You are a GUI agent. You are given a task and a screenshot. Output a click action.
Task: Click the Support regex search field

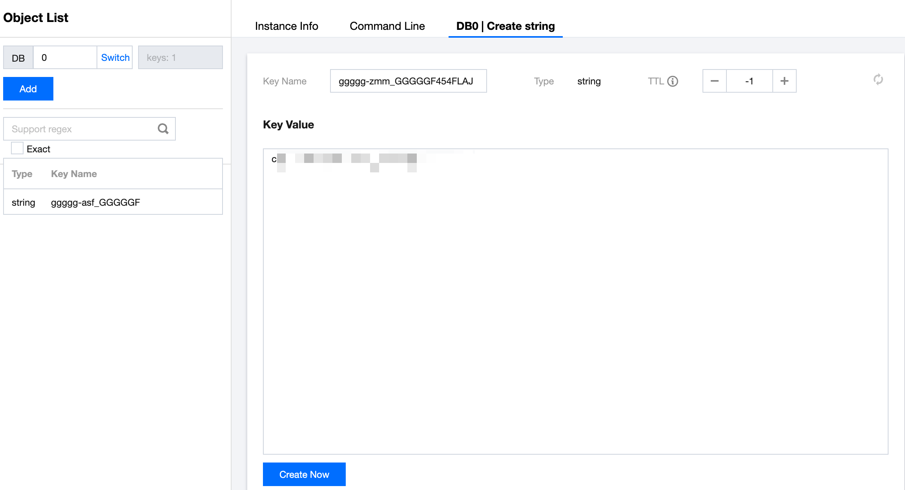click(x=80, y=129)
